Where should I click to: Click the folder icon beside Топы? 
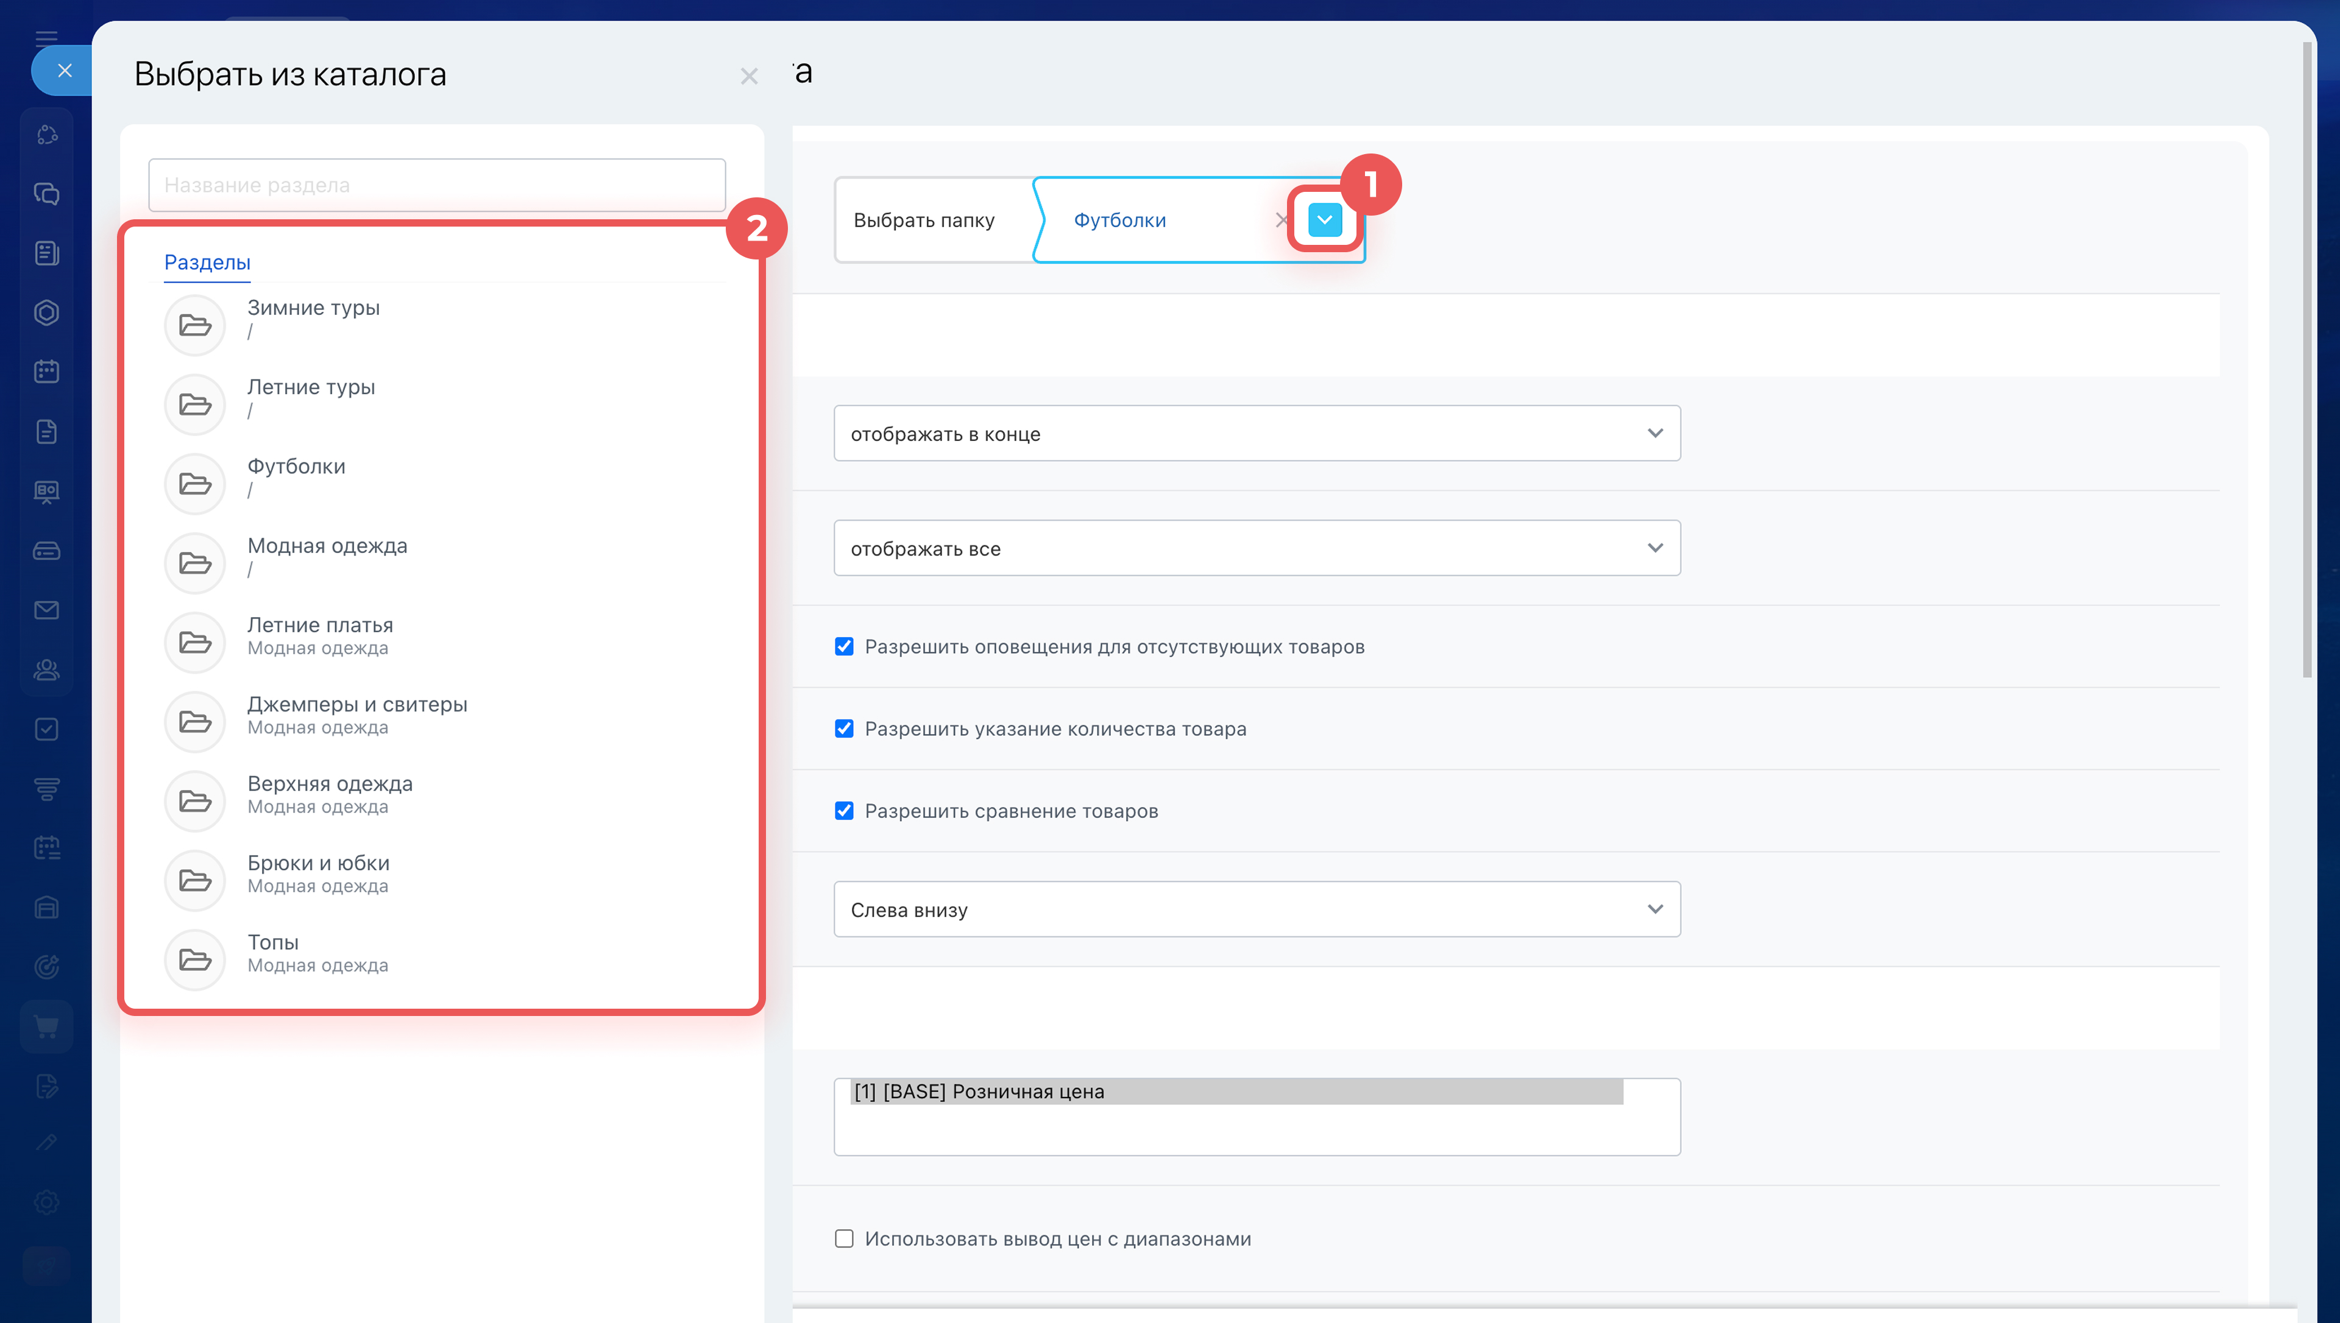[x=194, y=959]
